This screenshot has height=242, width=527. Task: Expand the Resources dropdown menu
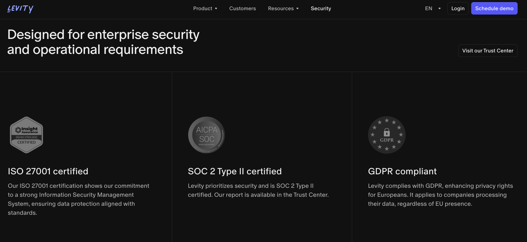283,8
